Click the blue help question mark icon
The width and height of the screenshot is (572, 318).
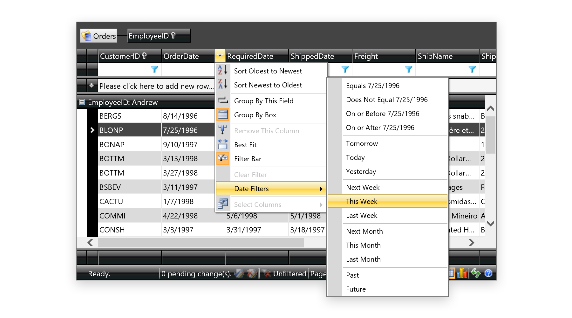tap(488, 273)
